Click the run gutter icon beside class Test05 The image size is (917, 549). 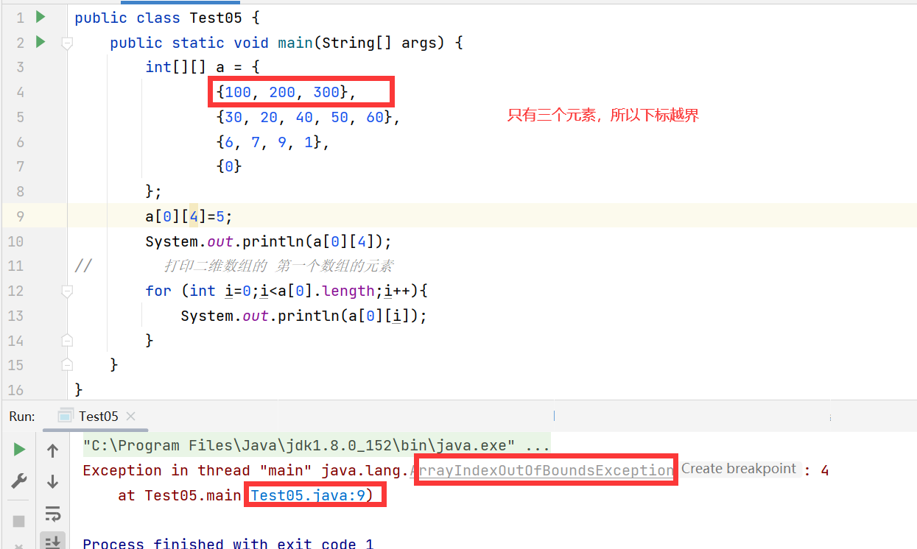(41, 17)
